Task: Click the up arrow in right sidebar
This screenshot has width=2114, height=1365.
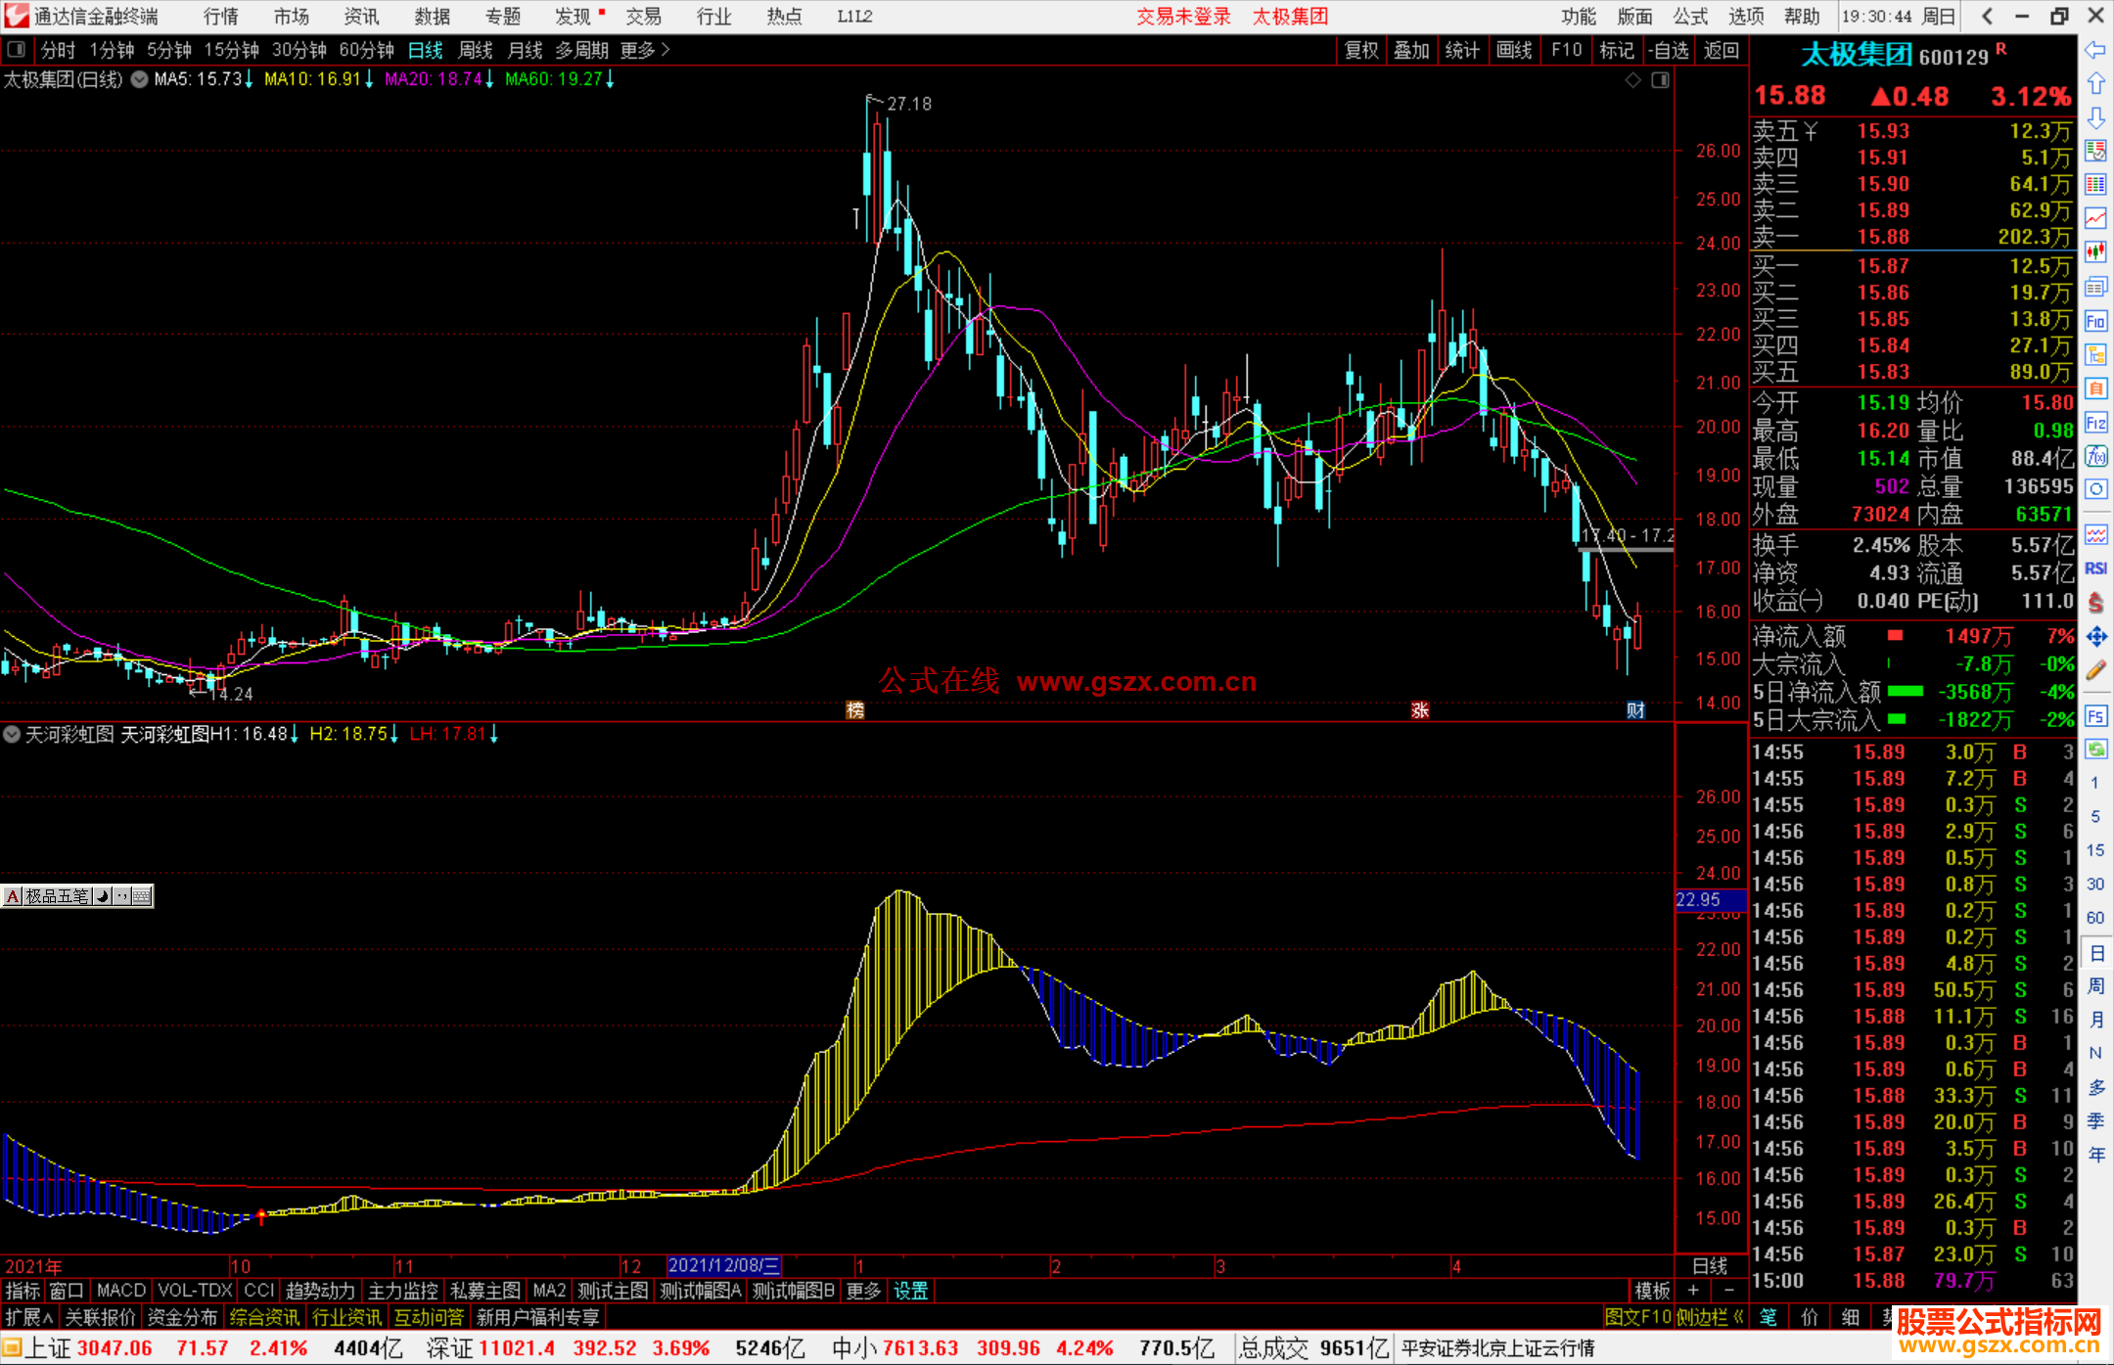Action: coord(2095,84)
